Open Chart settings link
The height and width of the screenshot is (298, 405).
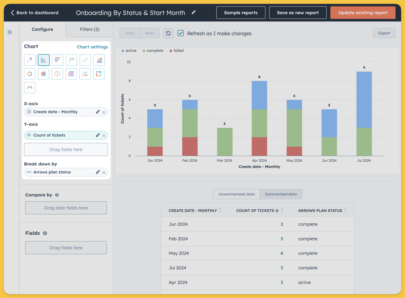(x=92, y=47)
